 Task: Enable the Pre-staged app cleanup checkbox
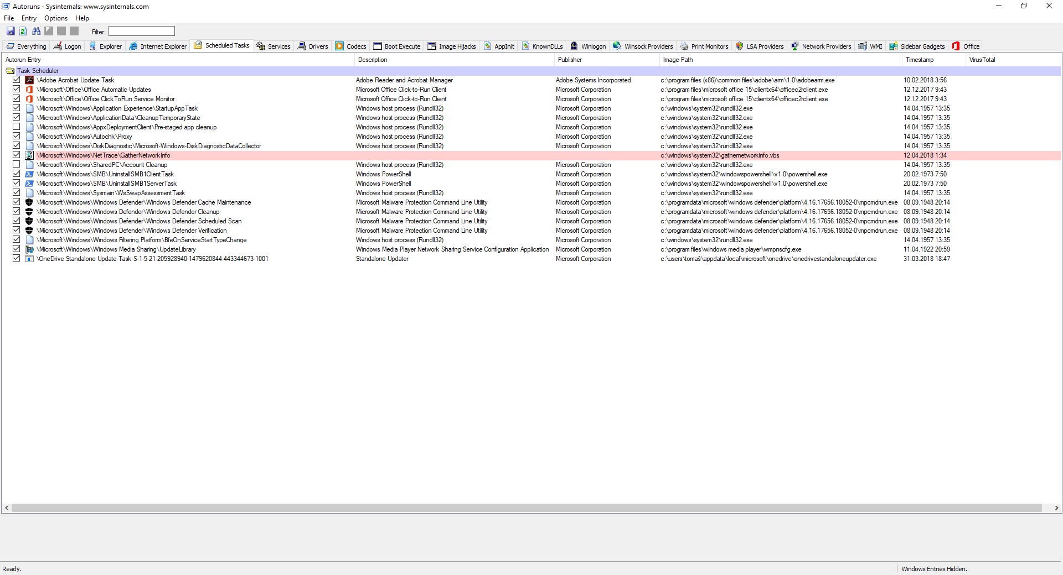click(17, 127)
